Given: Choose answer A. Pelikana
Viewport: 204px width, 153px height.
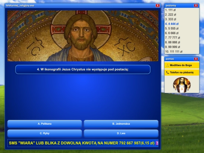Looking at the screenshot, I should [45, 124].
